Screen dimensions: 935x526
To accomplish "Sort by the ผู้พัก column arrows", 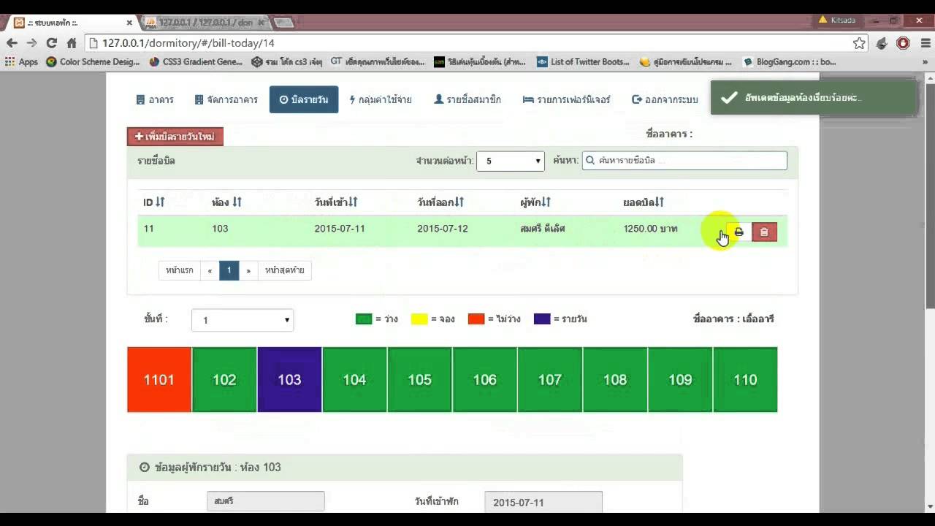I will (x=546, y=202).
